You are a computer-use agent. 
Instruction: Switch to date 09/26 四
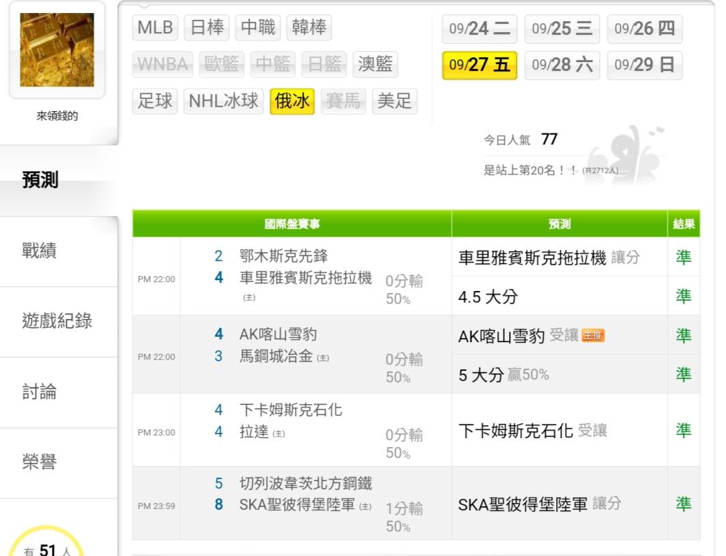pyautogui.click(x=645, y=29)
